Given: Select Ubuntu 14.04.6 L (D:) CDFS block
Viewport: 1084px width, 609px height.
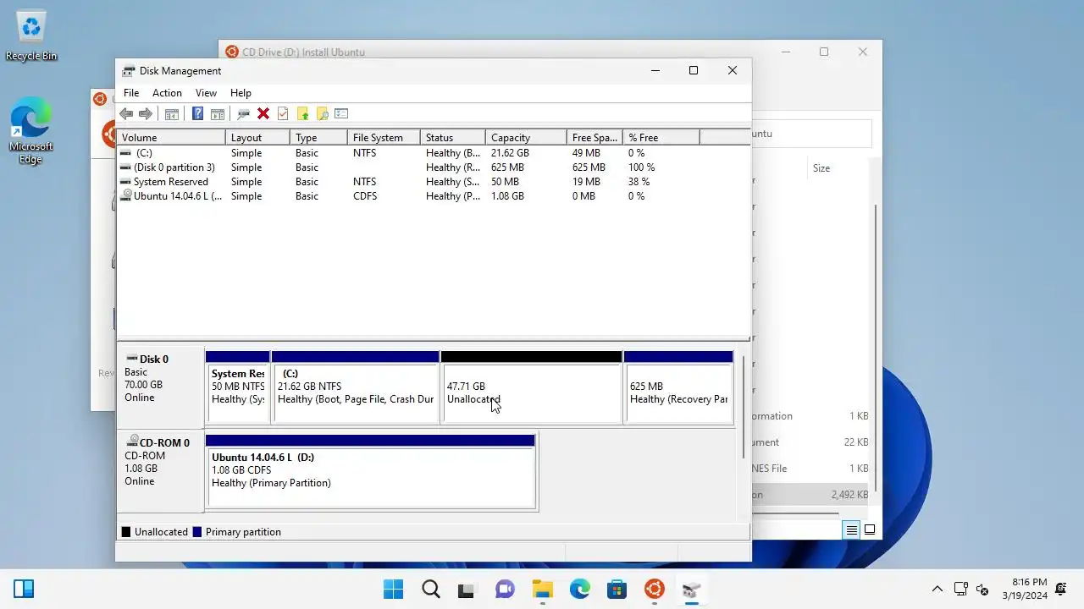Looking at the screenshot, I should [371, 472].
